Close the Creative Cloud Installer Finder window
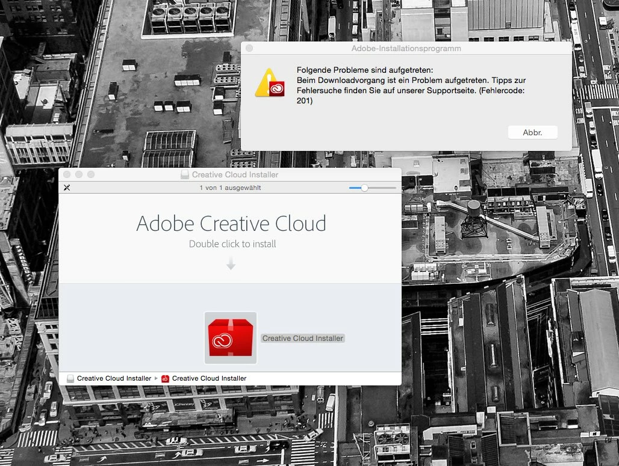The image size is (619, 466). [67, 174]
